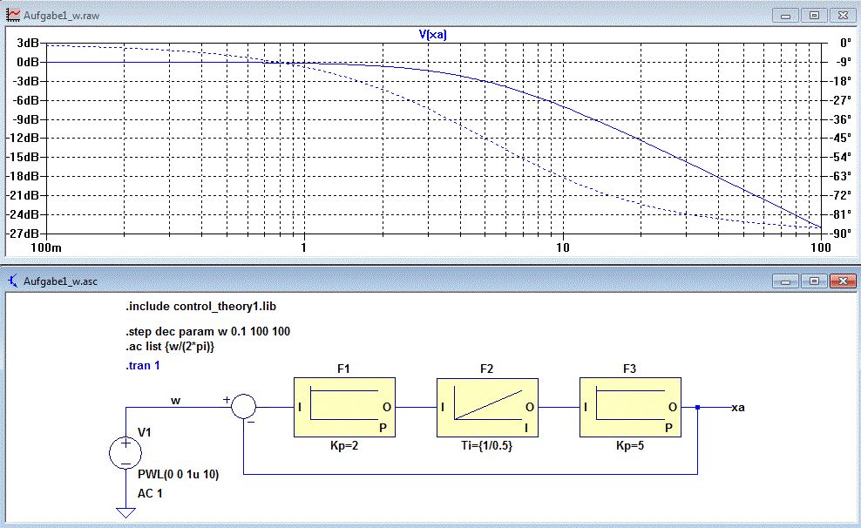Click the .include control_theory1.lib directive

pos(201,307)
